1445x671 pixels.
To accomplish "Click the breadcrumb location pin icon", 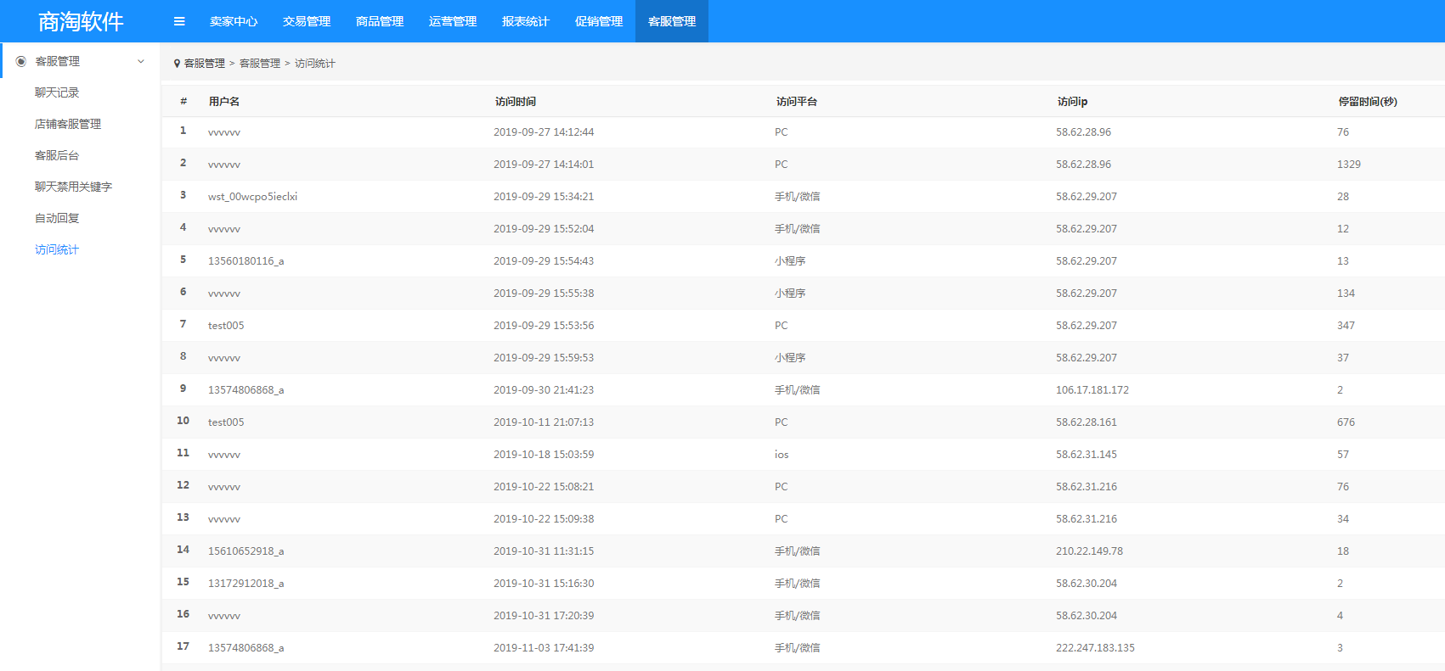I will [177, 64].
